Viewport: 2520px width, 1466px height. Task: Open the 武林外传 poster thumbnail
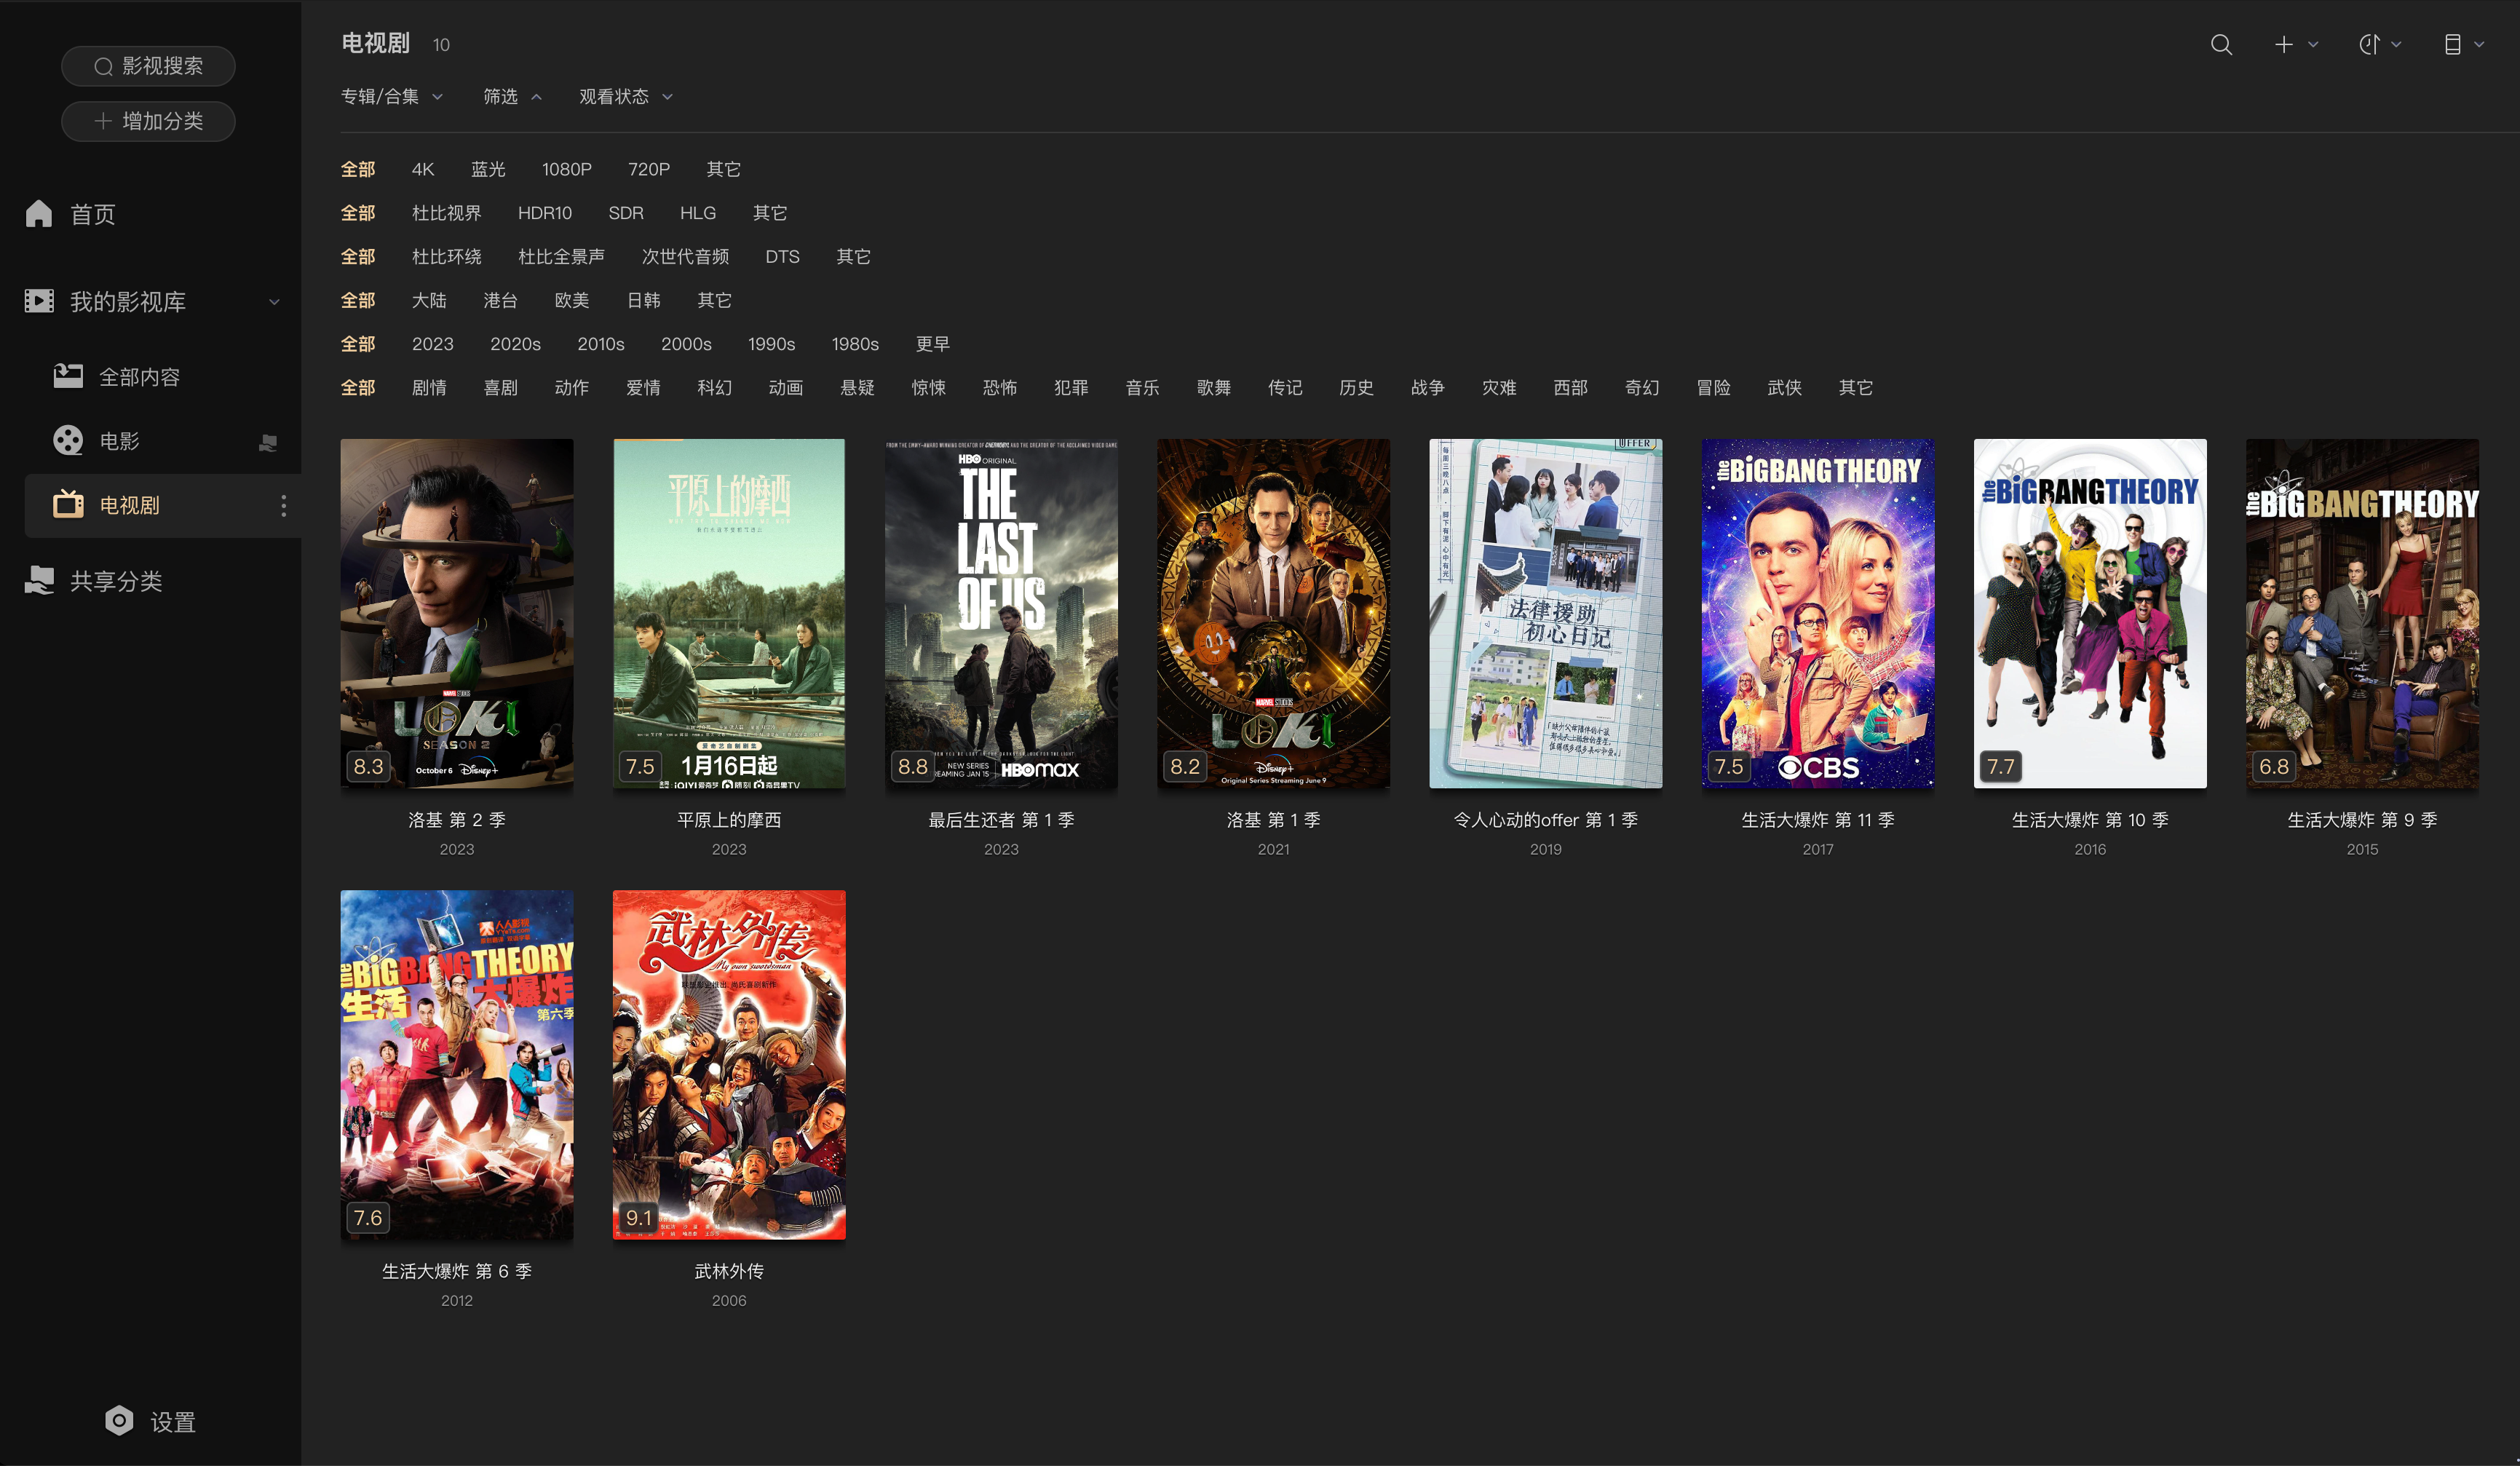tap(728, 1065)
